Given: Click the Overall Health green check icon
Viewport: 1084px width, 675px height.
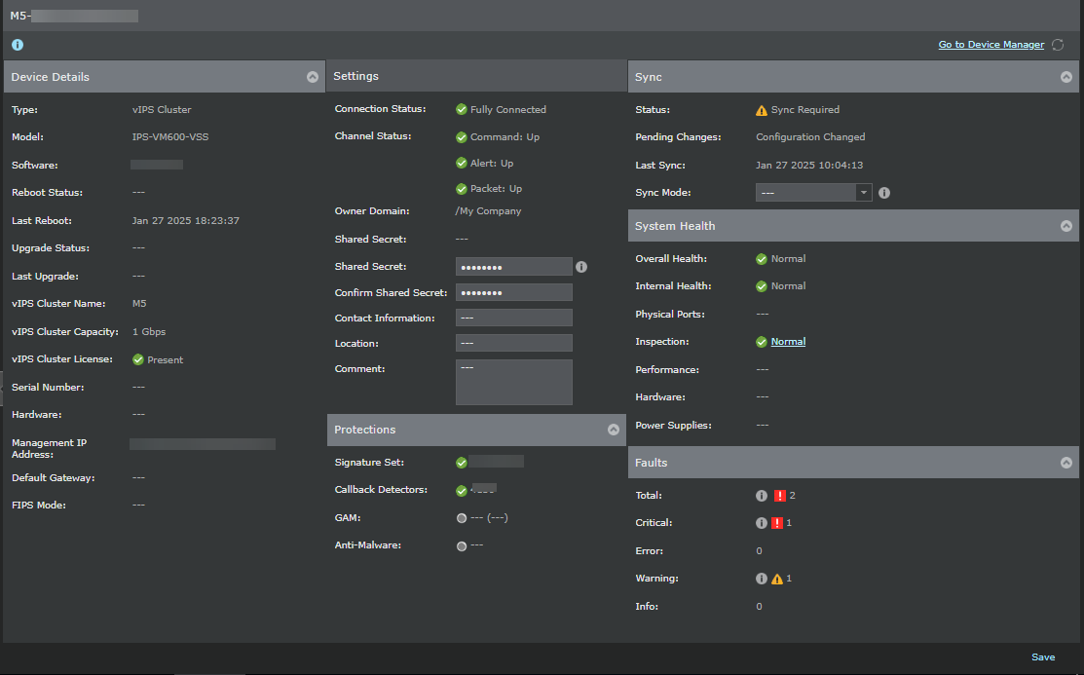Looking at the screenshot, I should pyautogui.click(x=762, y=259).
